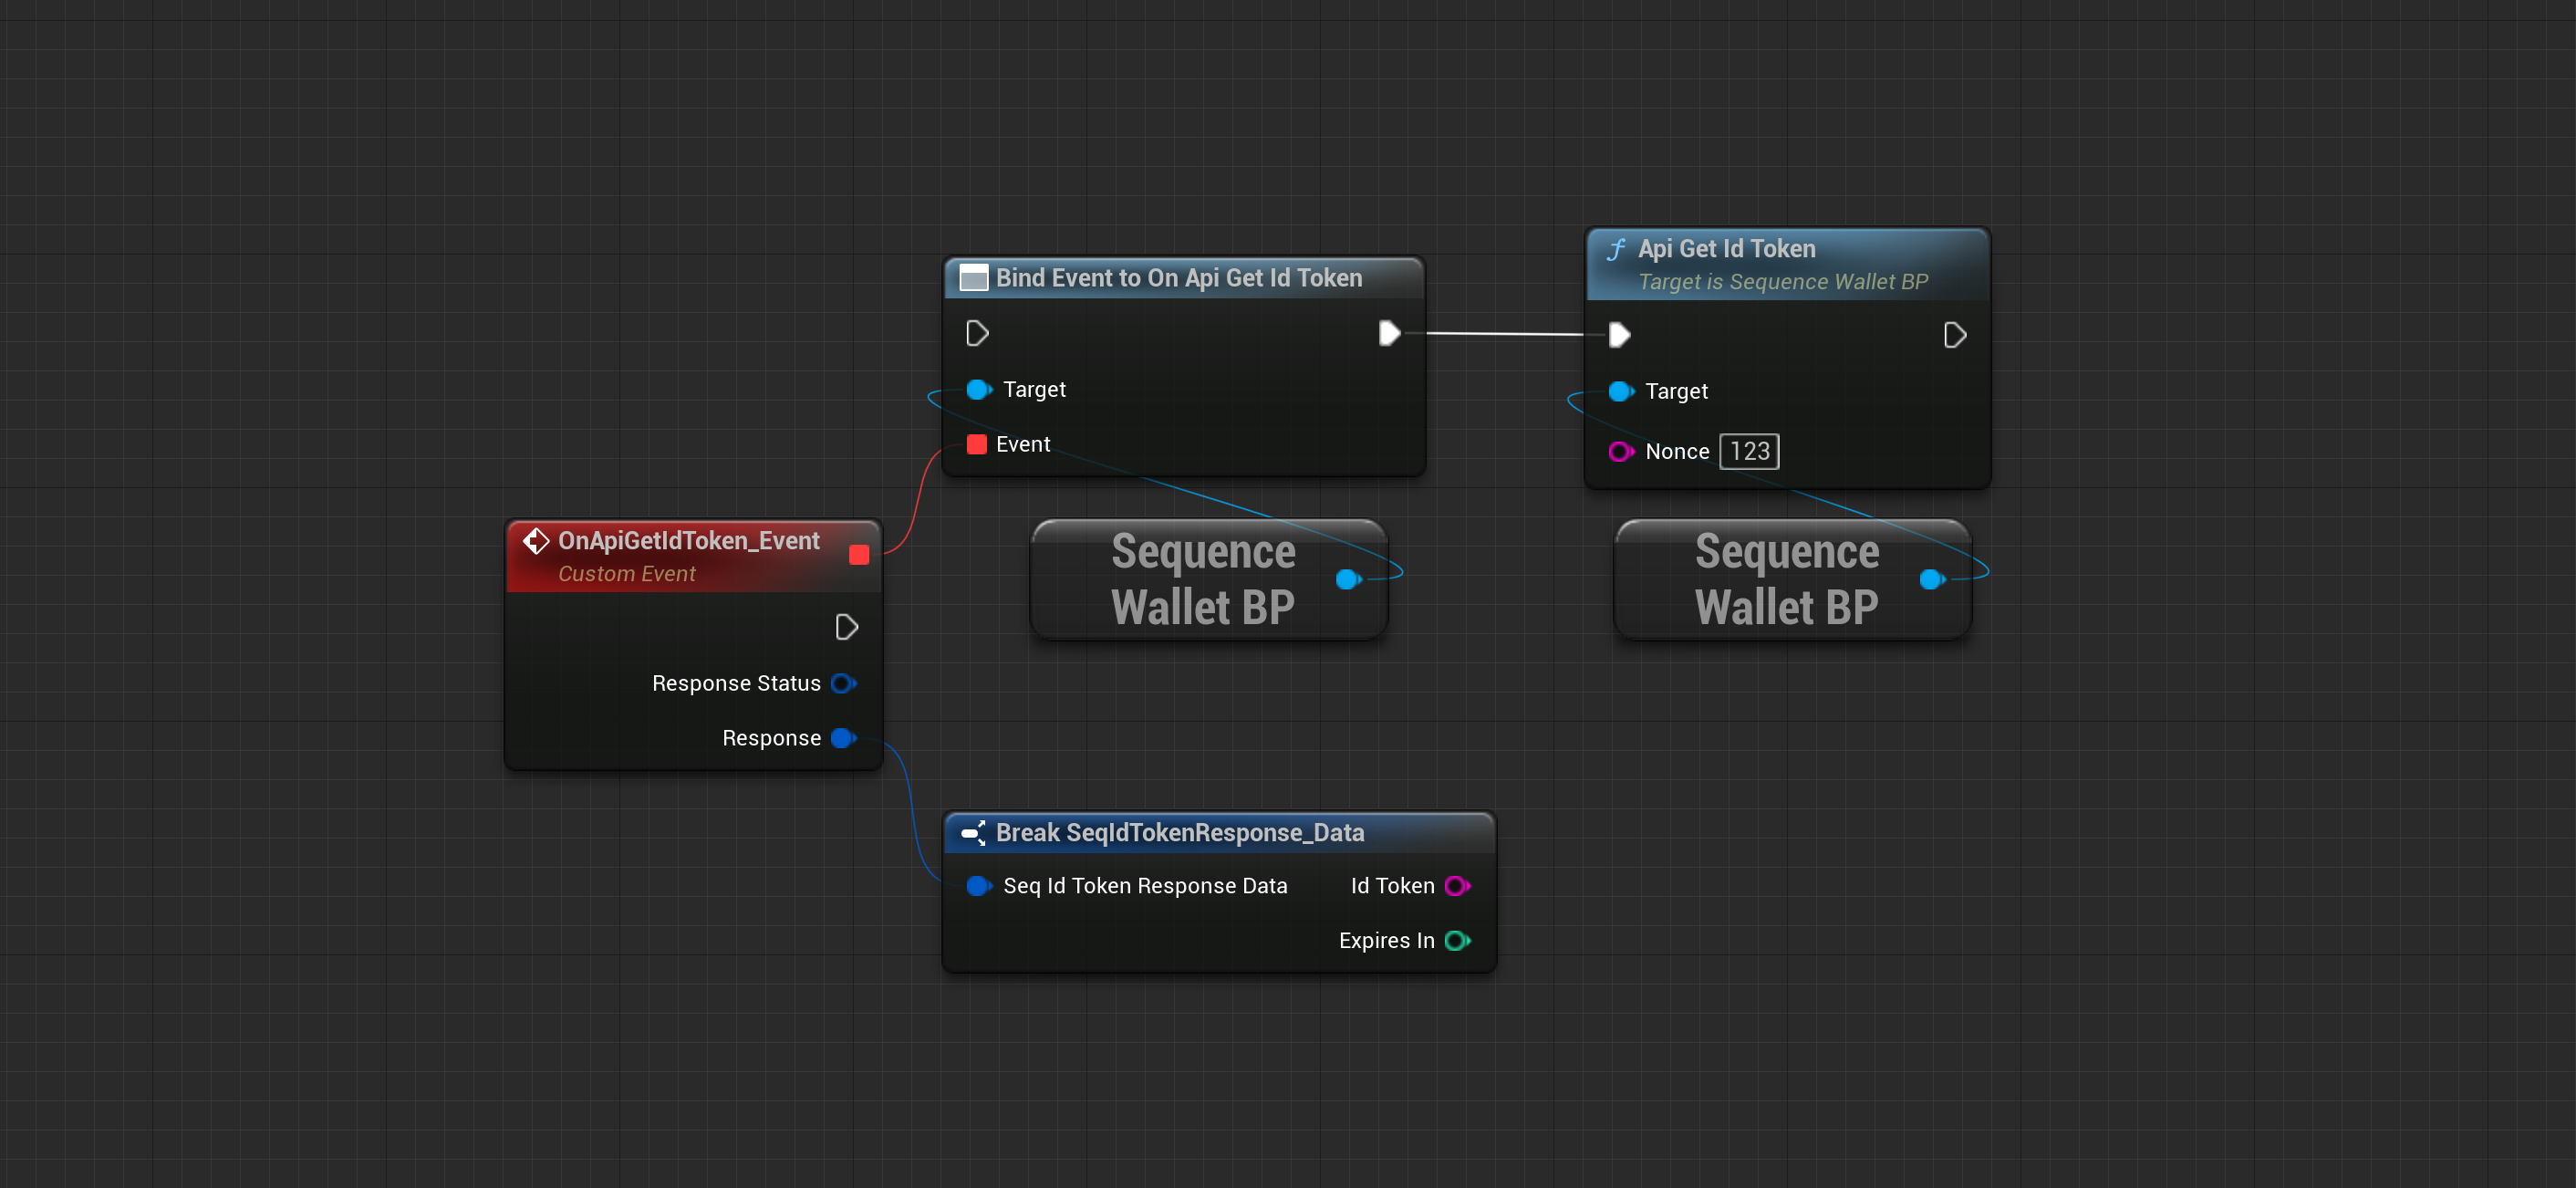
Task: Click the red Event delegate pin on Bind Event node
Action: point(977,444)
